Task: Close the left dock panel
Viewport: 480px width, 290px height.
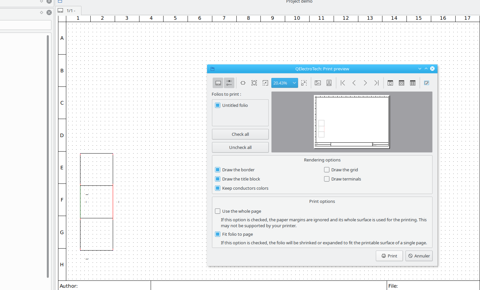Action: click(49, 12)
